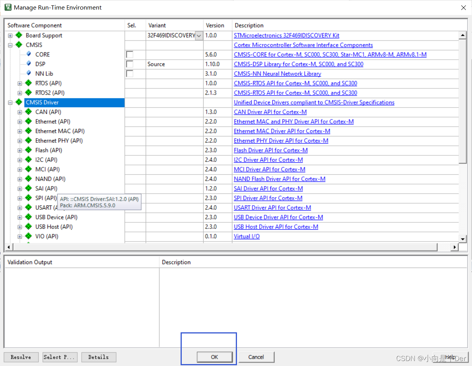
Task: Select the USB Device (API) tree row
Action: click(x=56, y=217)
